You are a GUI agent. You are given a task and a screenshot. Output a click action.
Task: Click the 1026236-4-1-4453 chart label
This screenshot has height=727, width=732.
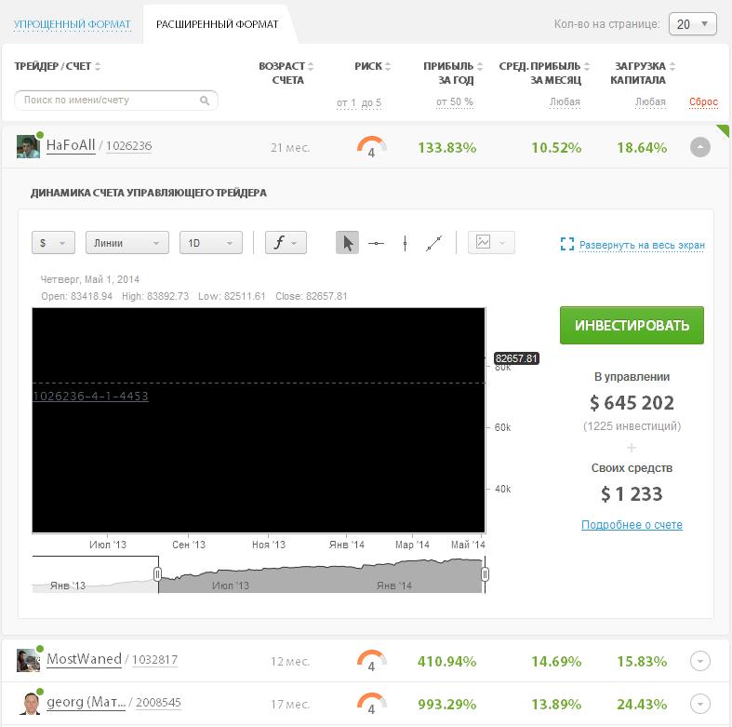click(90, 397)
